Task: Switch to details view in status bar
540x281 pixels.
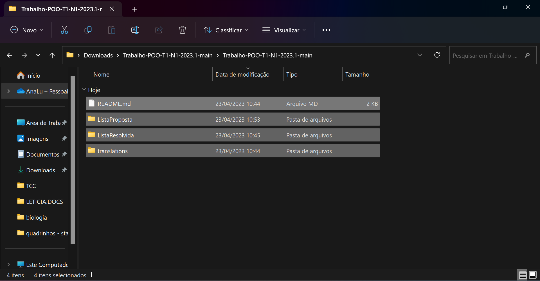Action: click(x=522, y=275)
